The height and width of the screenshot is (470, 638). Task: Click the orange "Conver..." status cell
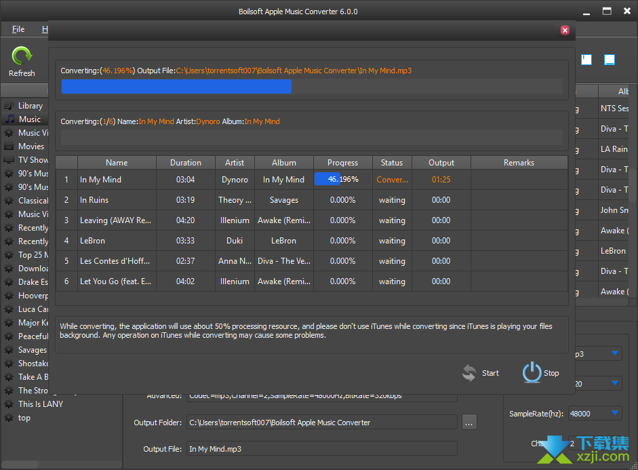tap(392, 180)
